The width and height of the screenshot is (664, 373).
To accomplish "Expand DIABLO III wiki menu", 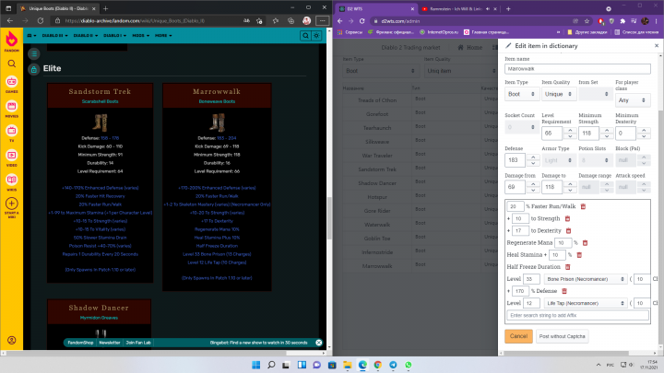I will coord(54,36).
